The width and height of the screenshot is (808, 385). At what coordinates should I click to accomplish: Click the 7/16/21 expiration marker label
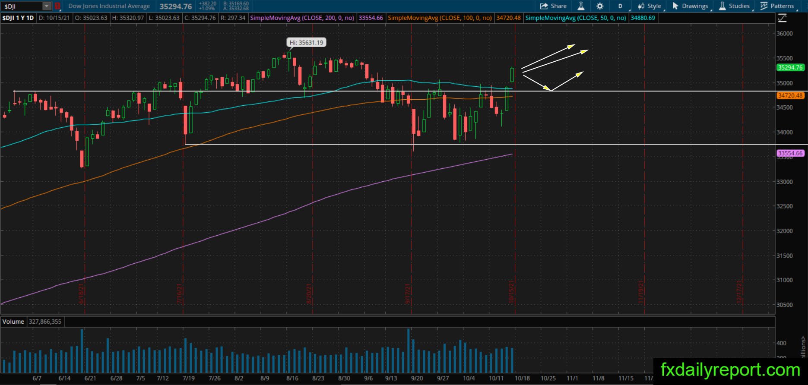point(180,293)
